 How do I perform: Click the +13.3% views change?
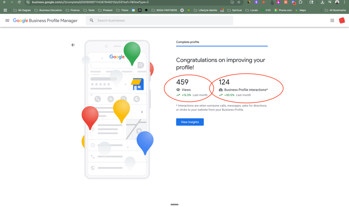(186, 95)
